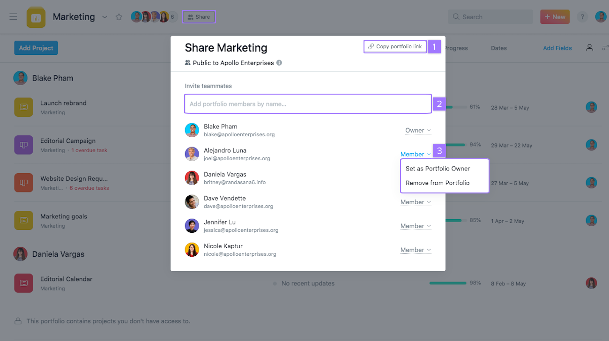Focus the Search field in top bar

[x=490, y=17]
